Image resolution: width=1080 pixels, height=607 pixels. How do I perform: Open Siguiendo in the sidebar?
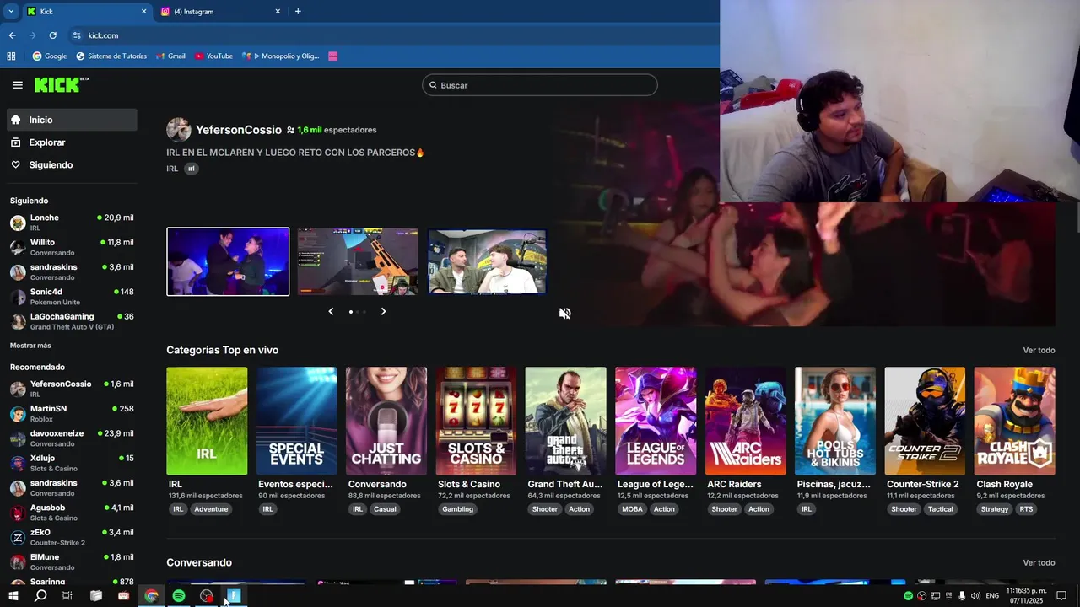[72, 164]
